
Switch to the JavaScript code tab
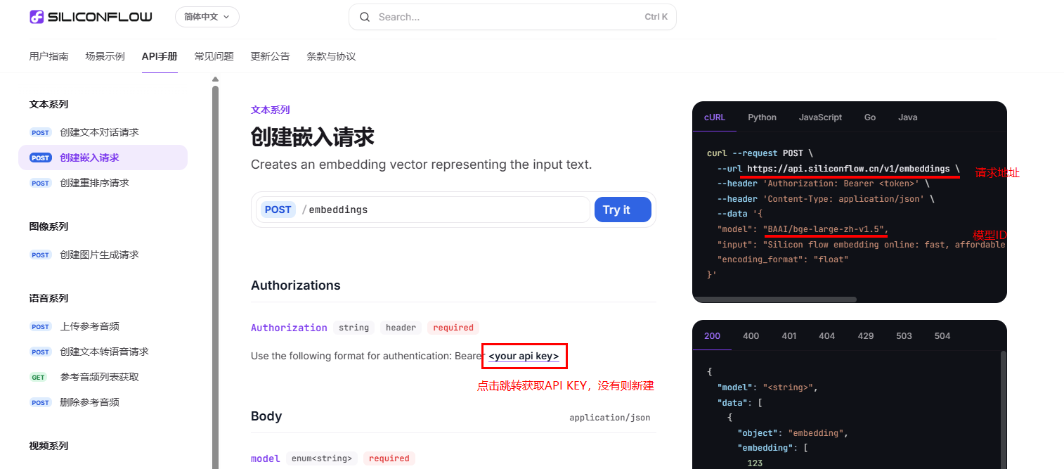(820, 117)
